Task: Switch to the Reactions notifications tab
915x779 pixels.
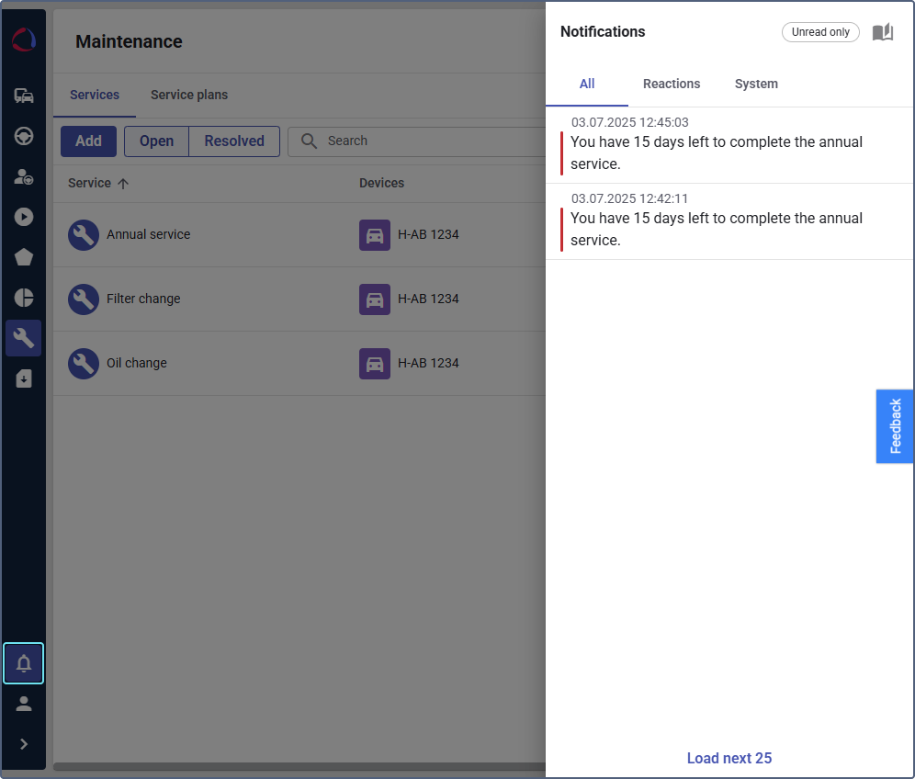Action: pyautogui.click(x=672, y=84)
